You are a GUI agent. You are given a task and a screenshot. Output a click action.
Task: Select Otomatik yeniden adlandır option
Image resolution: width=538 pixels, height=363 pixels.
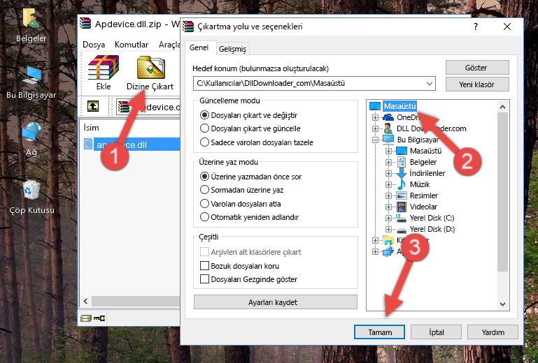pos(204,217)
